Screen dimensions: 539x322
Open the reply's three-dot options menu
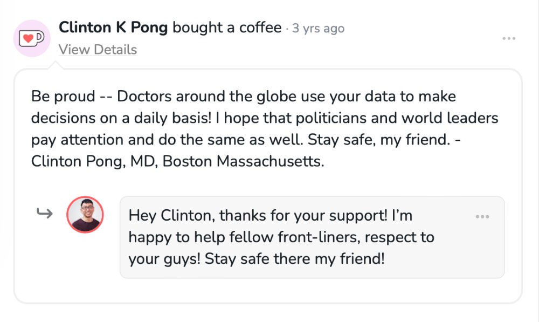pyautogui.click(x=482, y=217)
